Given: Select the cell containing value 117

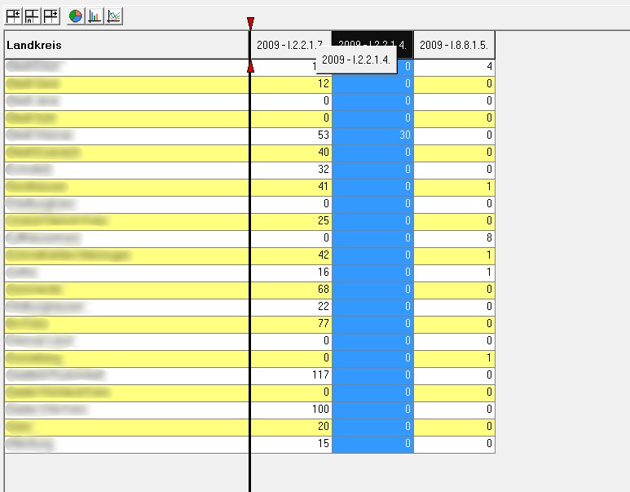Looking at the screenshot, I should pyautogui.click(x=290, y=375).
